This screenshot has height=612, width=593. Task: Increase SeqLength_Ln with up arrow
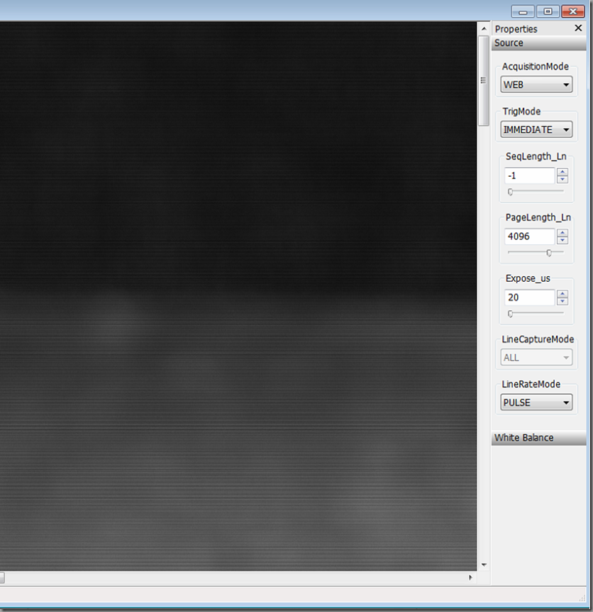[x=562, y=172]
